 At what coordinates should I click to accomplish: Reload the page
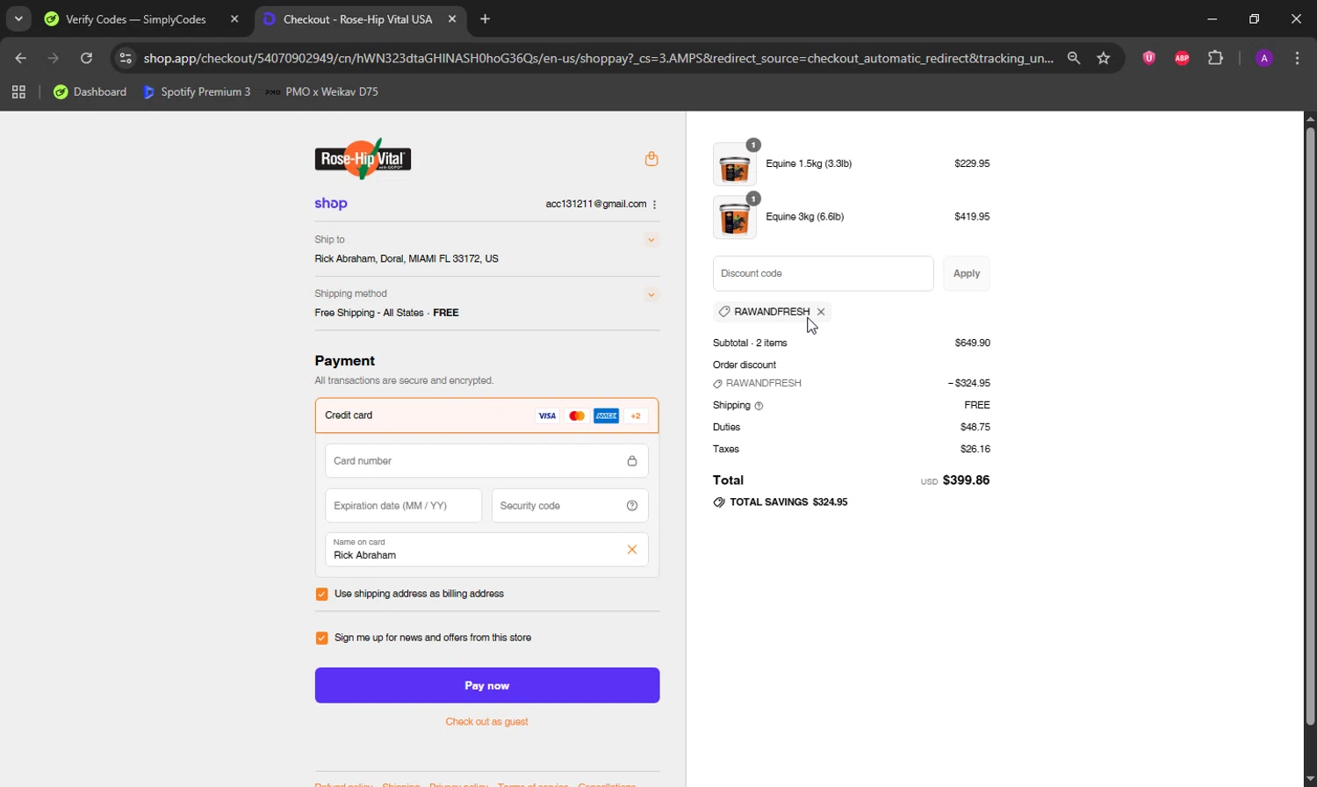point(86,58)
